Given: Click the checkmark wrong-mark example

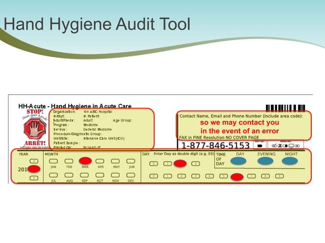Looking at the screenshot, I should pos(274,146).
